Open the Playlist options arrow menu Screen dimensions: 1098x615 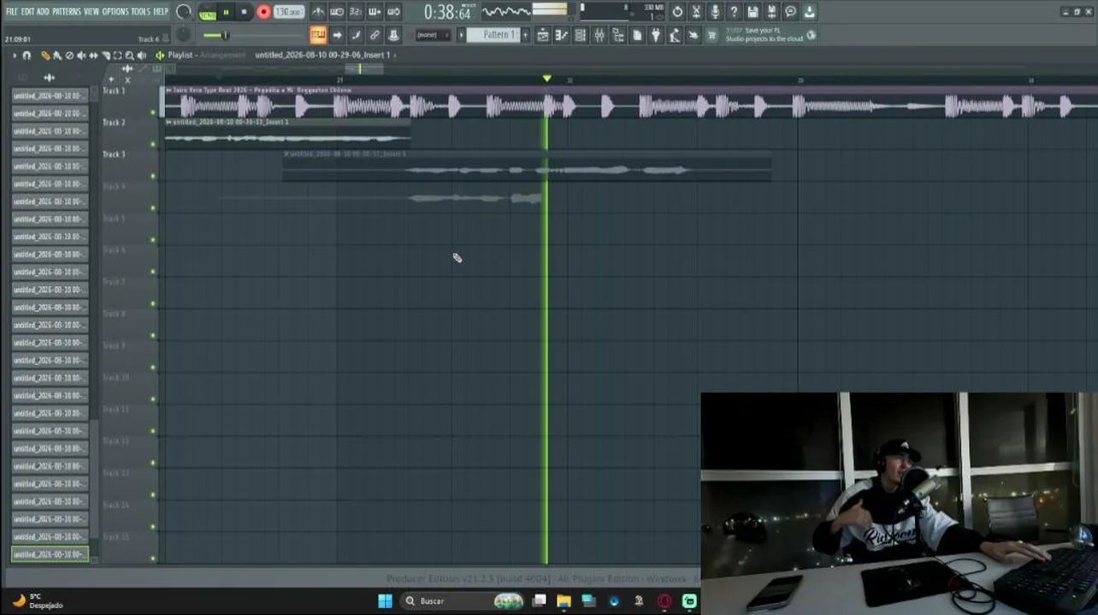click(x=14, y=56)
